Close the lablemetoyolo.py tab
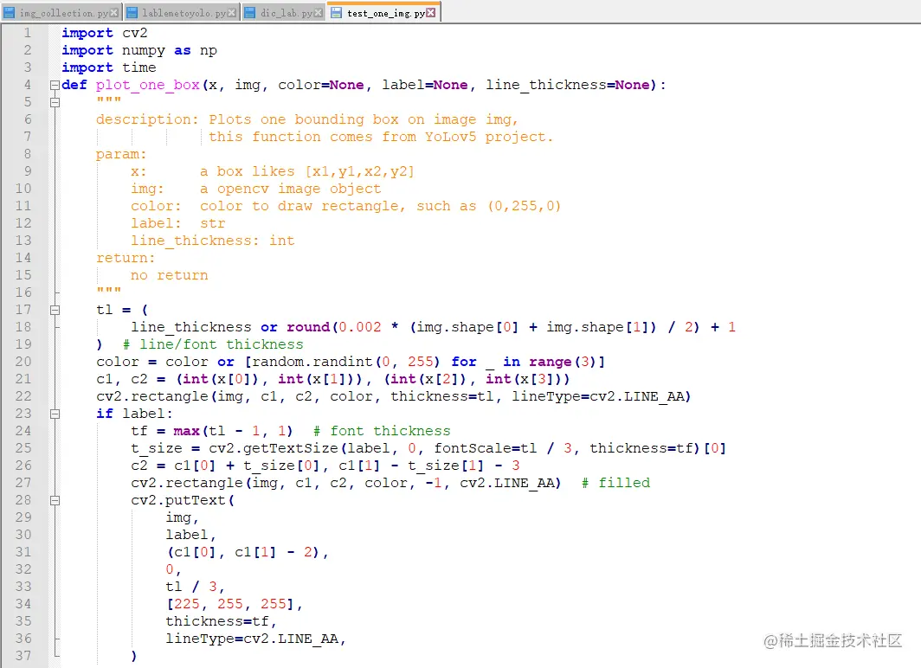921x668 pixels. click(232, 13)
